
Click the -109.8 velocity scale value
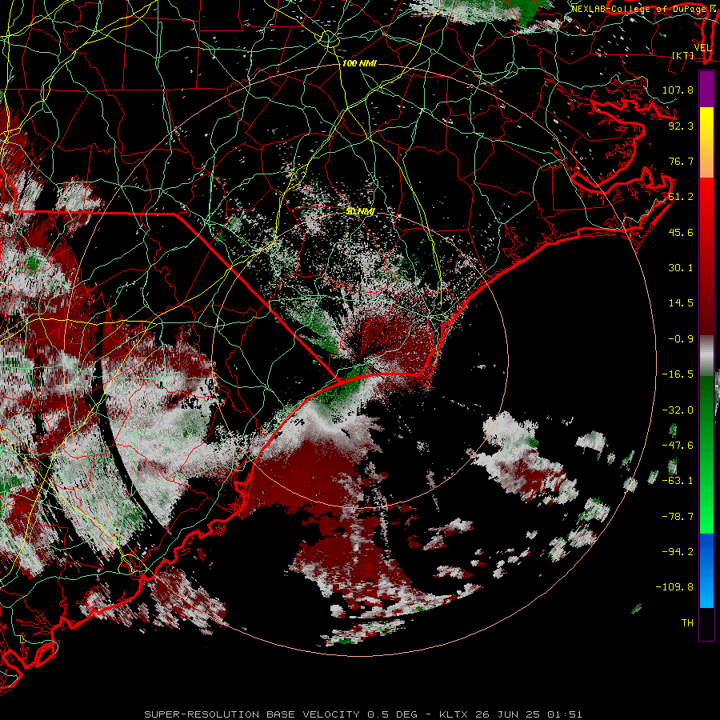point(674,587)
